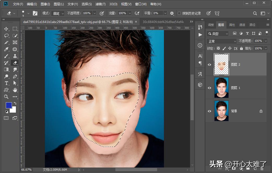Screen dimensions: 272x173
Task: Select the 图层 1 layer thumbnail
Action: click(221, 88)
